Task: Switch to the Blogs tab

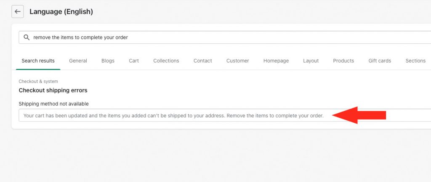Action: pos(108,61)
